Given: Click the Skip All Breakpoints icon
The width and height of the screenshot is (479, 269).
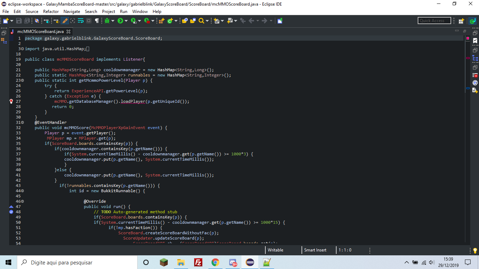Looking at the screenshot, I should coord(36,21).
